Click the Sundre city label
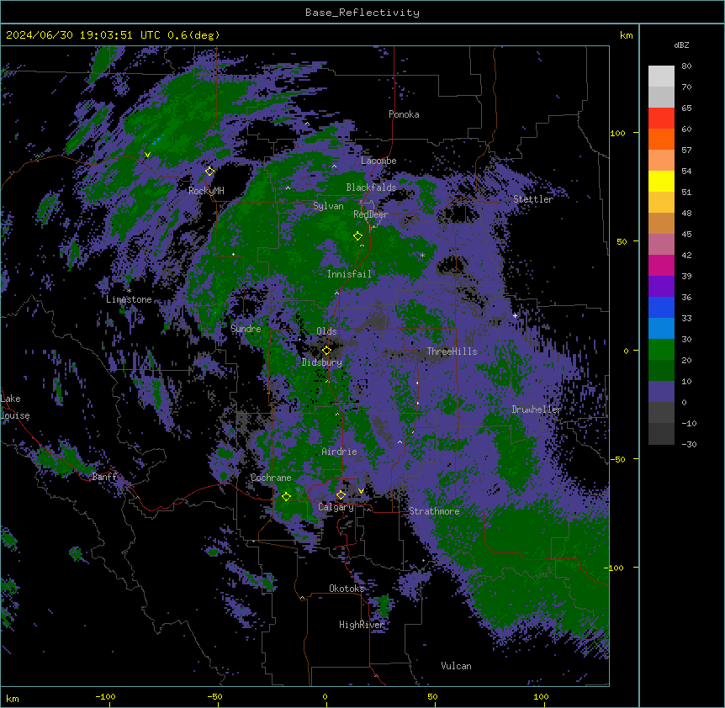Viewport: 725px width, 708px height. [x=246, y=329]
